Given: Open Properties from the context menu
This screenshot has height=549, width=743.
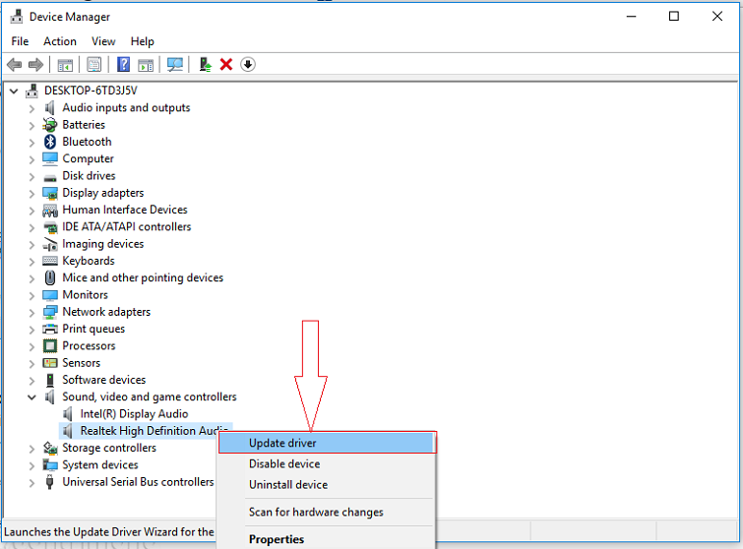Looking at the screenshot, I should coord(276,539).
